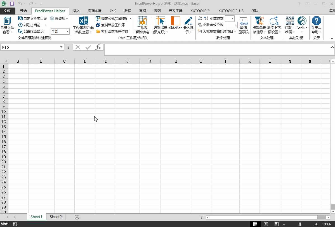
Task: Click 登录 sign-in link at top right
Action: (x=332, y=10)
